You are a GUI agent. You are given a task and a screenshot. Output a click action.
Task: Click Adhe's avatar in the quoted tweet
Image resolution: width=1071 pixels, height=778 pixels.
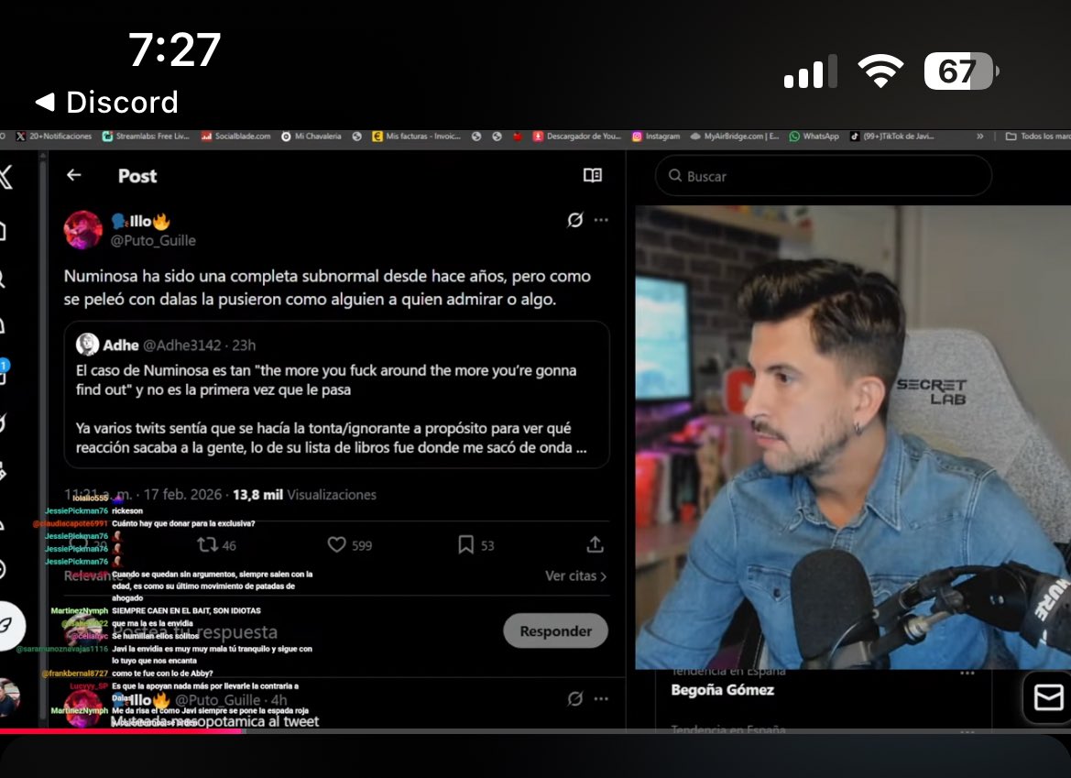pyautogui.click(x=87, y=345)
